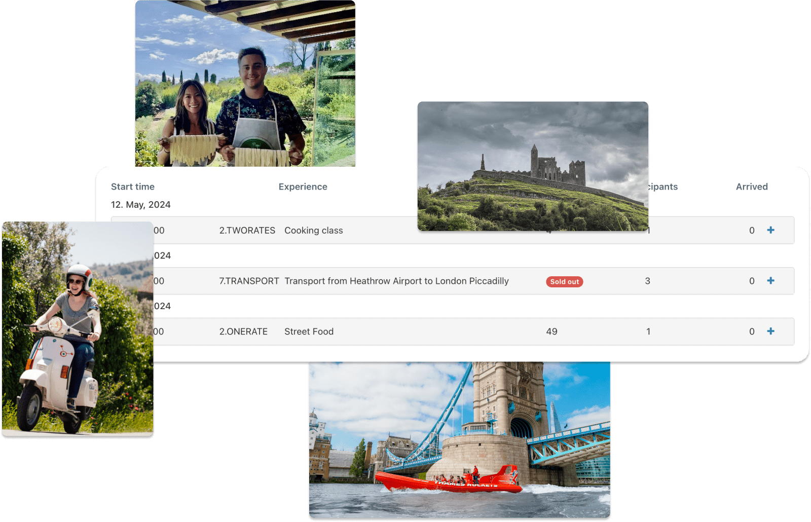Open Transport from Heathrow Airport to London Piccadilly
Screen dimensions: 811x522
pyautogui.click(x=396, y=281)
